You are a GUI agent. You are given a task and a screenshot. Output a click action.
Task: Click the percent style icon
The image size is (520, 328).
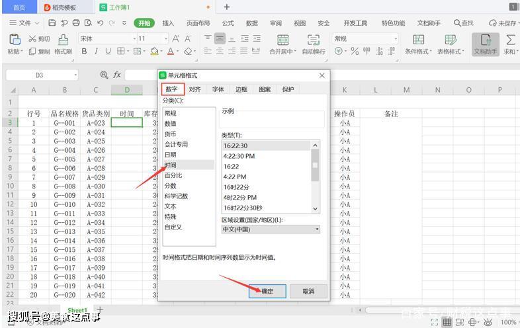pos(355,51)
